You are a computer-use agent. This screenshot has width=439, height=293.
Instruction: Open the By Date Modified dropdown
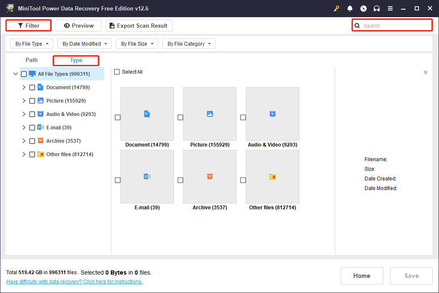tap(84, 43)
